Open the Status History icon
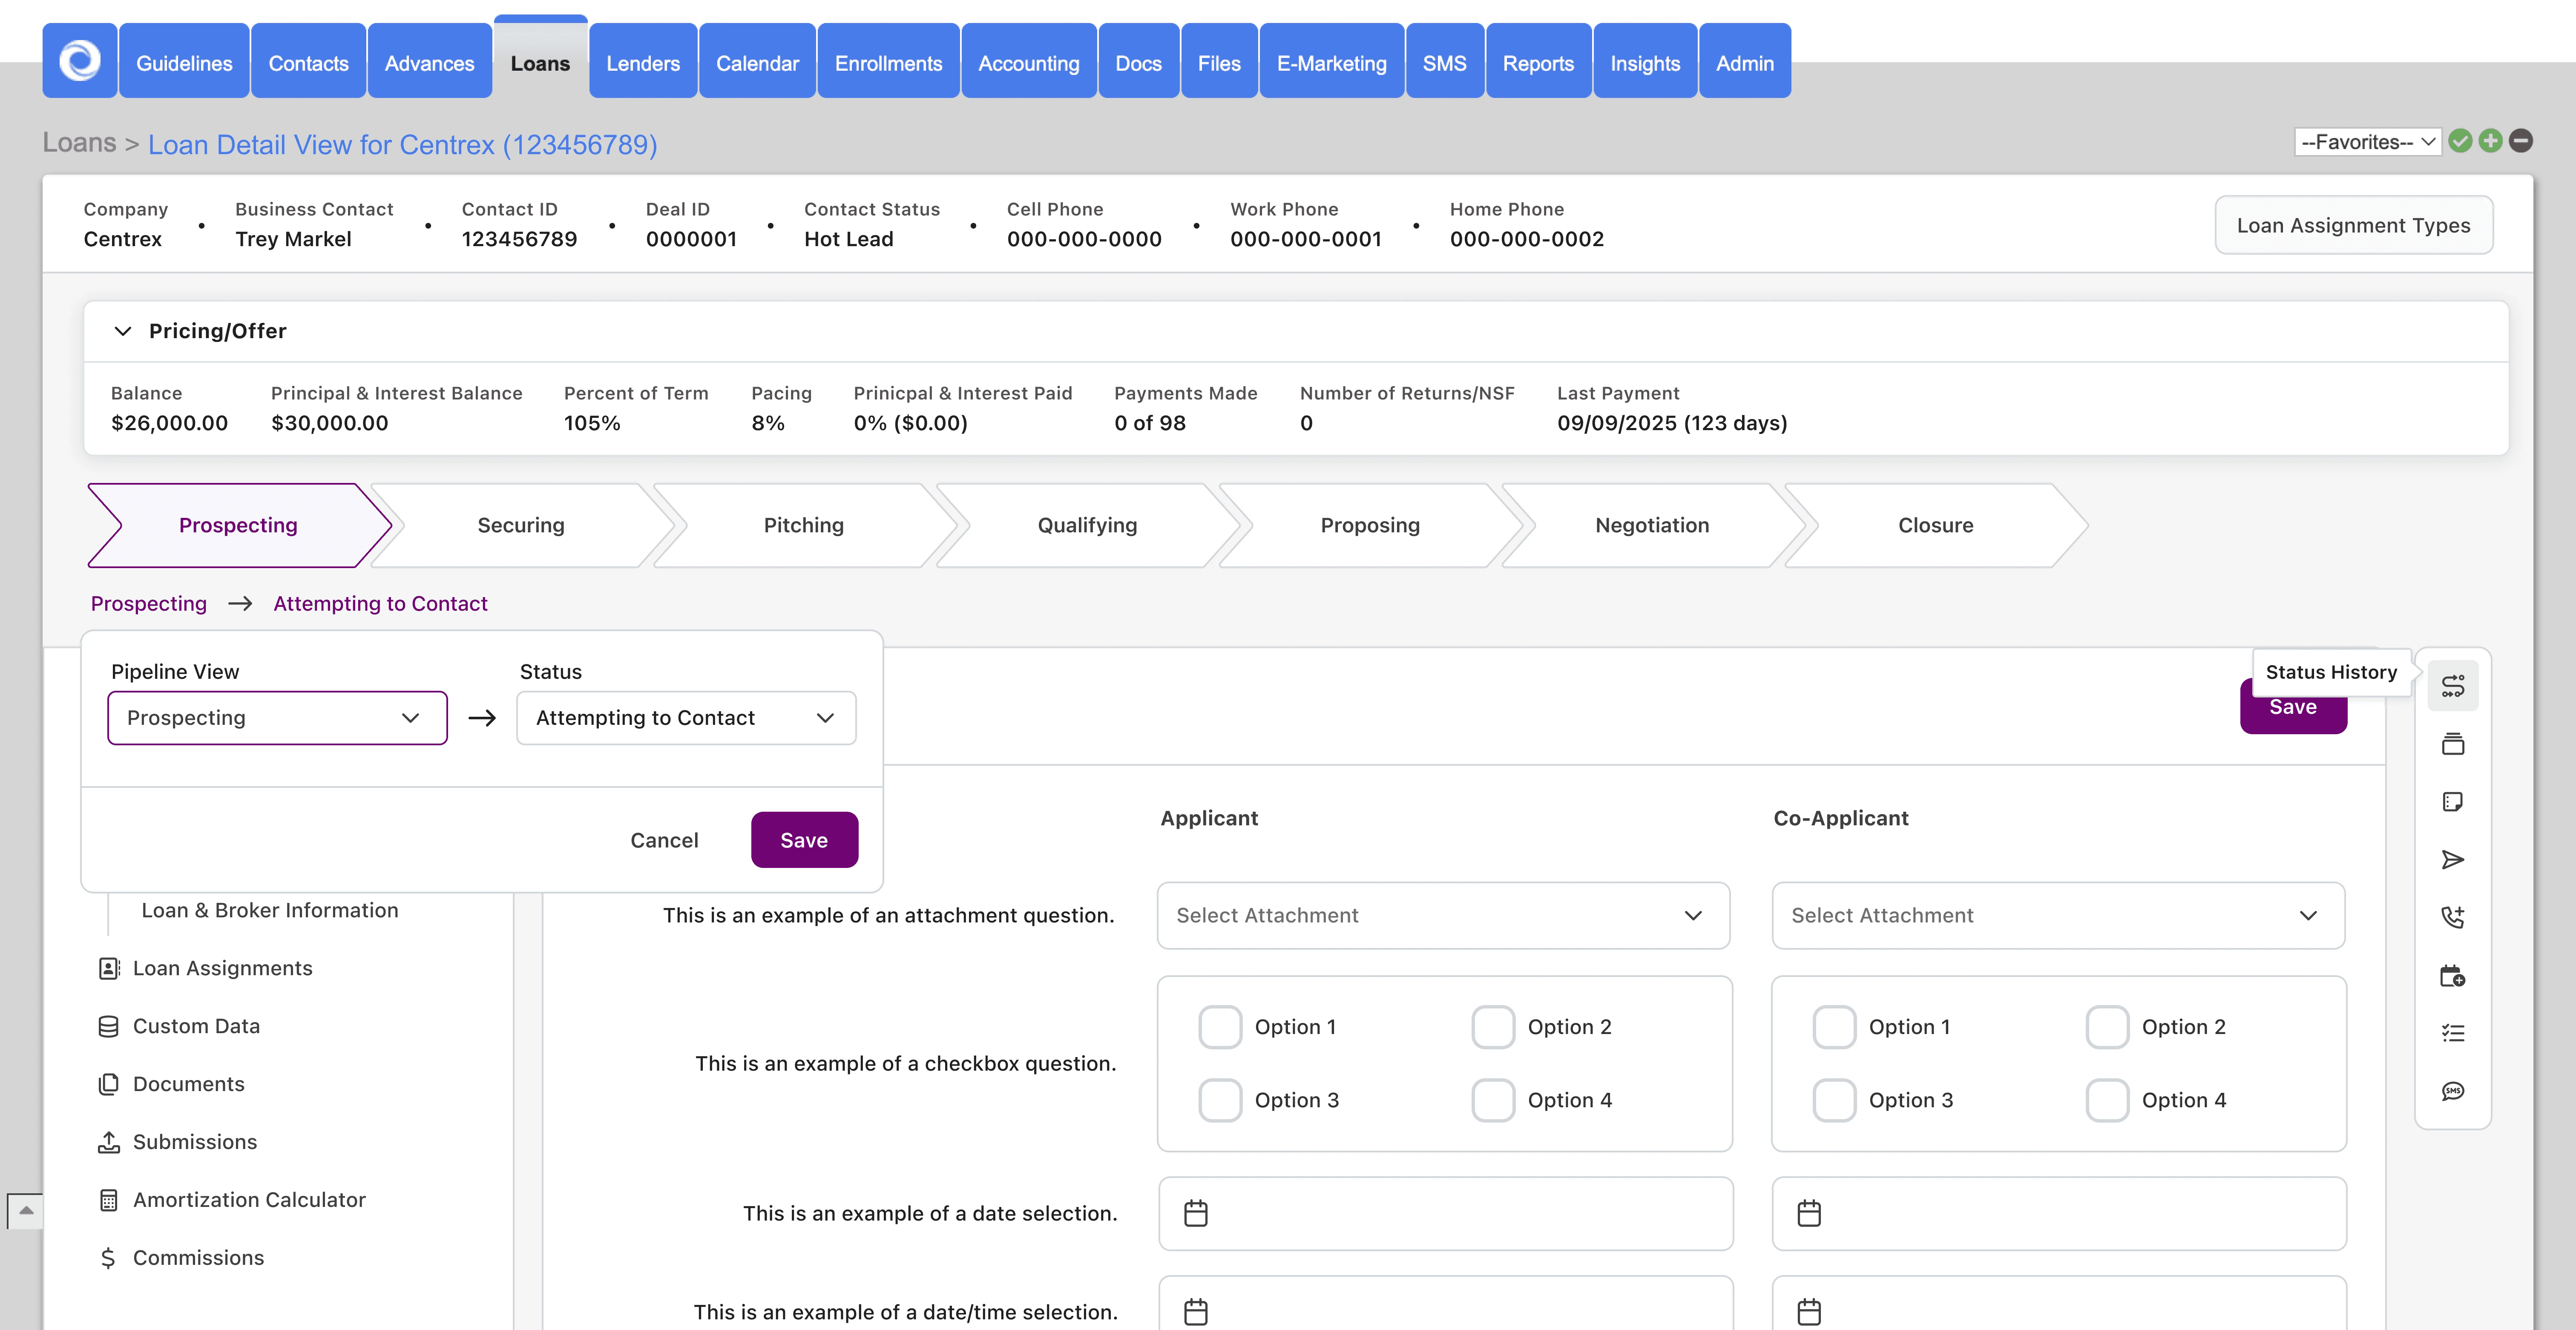 coord(2452,686)
